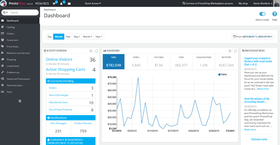Click the Sales legend marker on chart

click(x=219, y=75)
